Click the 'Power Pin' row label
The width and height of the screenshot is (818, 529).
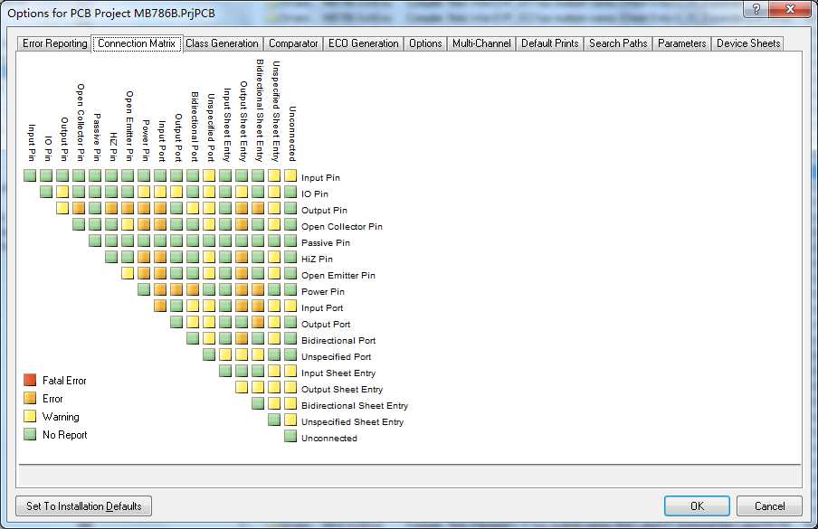(x=322, y=291)
